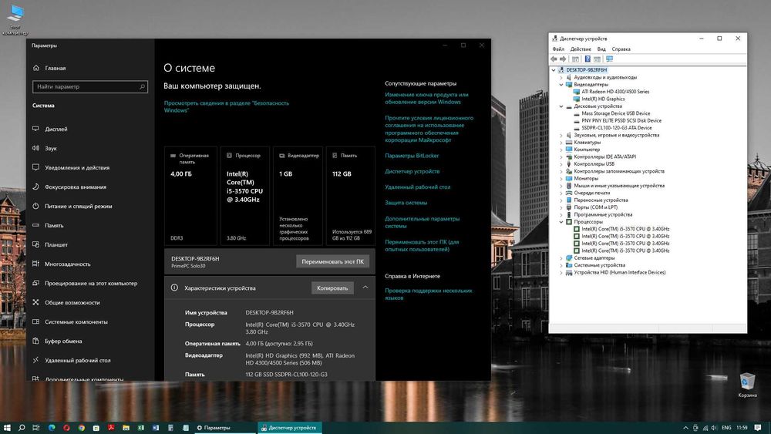Click the Главная home icon in Settings
Viewport: 771px width, 434px height.
(36, 68)
